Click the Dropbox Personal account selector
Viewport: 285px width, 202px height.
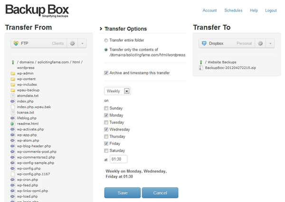[x=227, y=43]
